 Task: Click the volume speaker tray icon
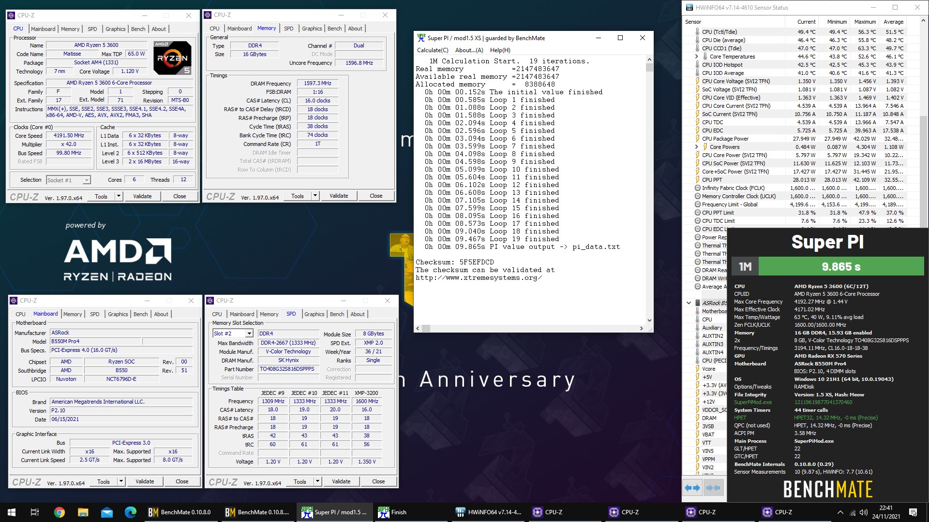(x=864, y=512)
